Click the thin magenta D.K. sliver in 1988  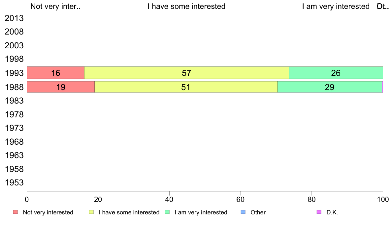(382, 87)
